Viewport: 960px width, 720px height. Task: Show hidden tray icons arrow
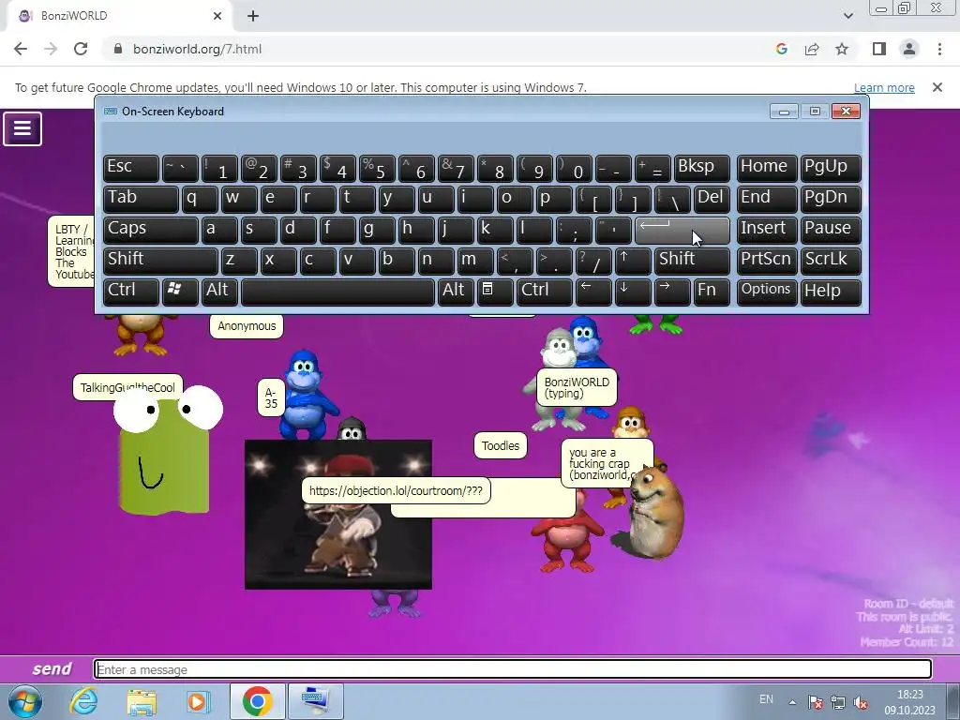tap(792, 702)
